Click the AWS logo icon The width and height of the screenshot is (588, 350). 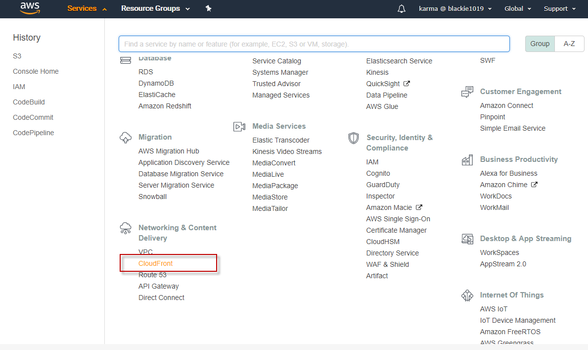[x=30, y=8]
